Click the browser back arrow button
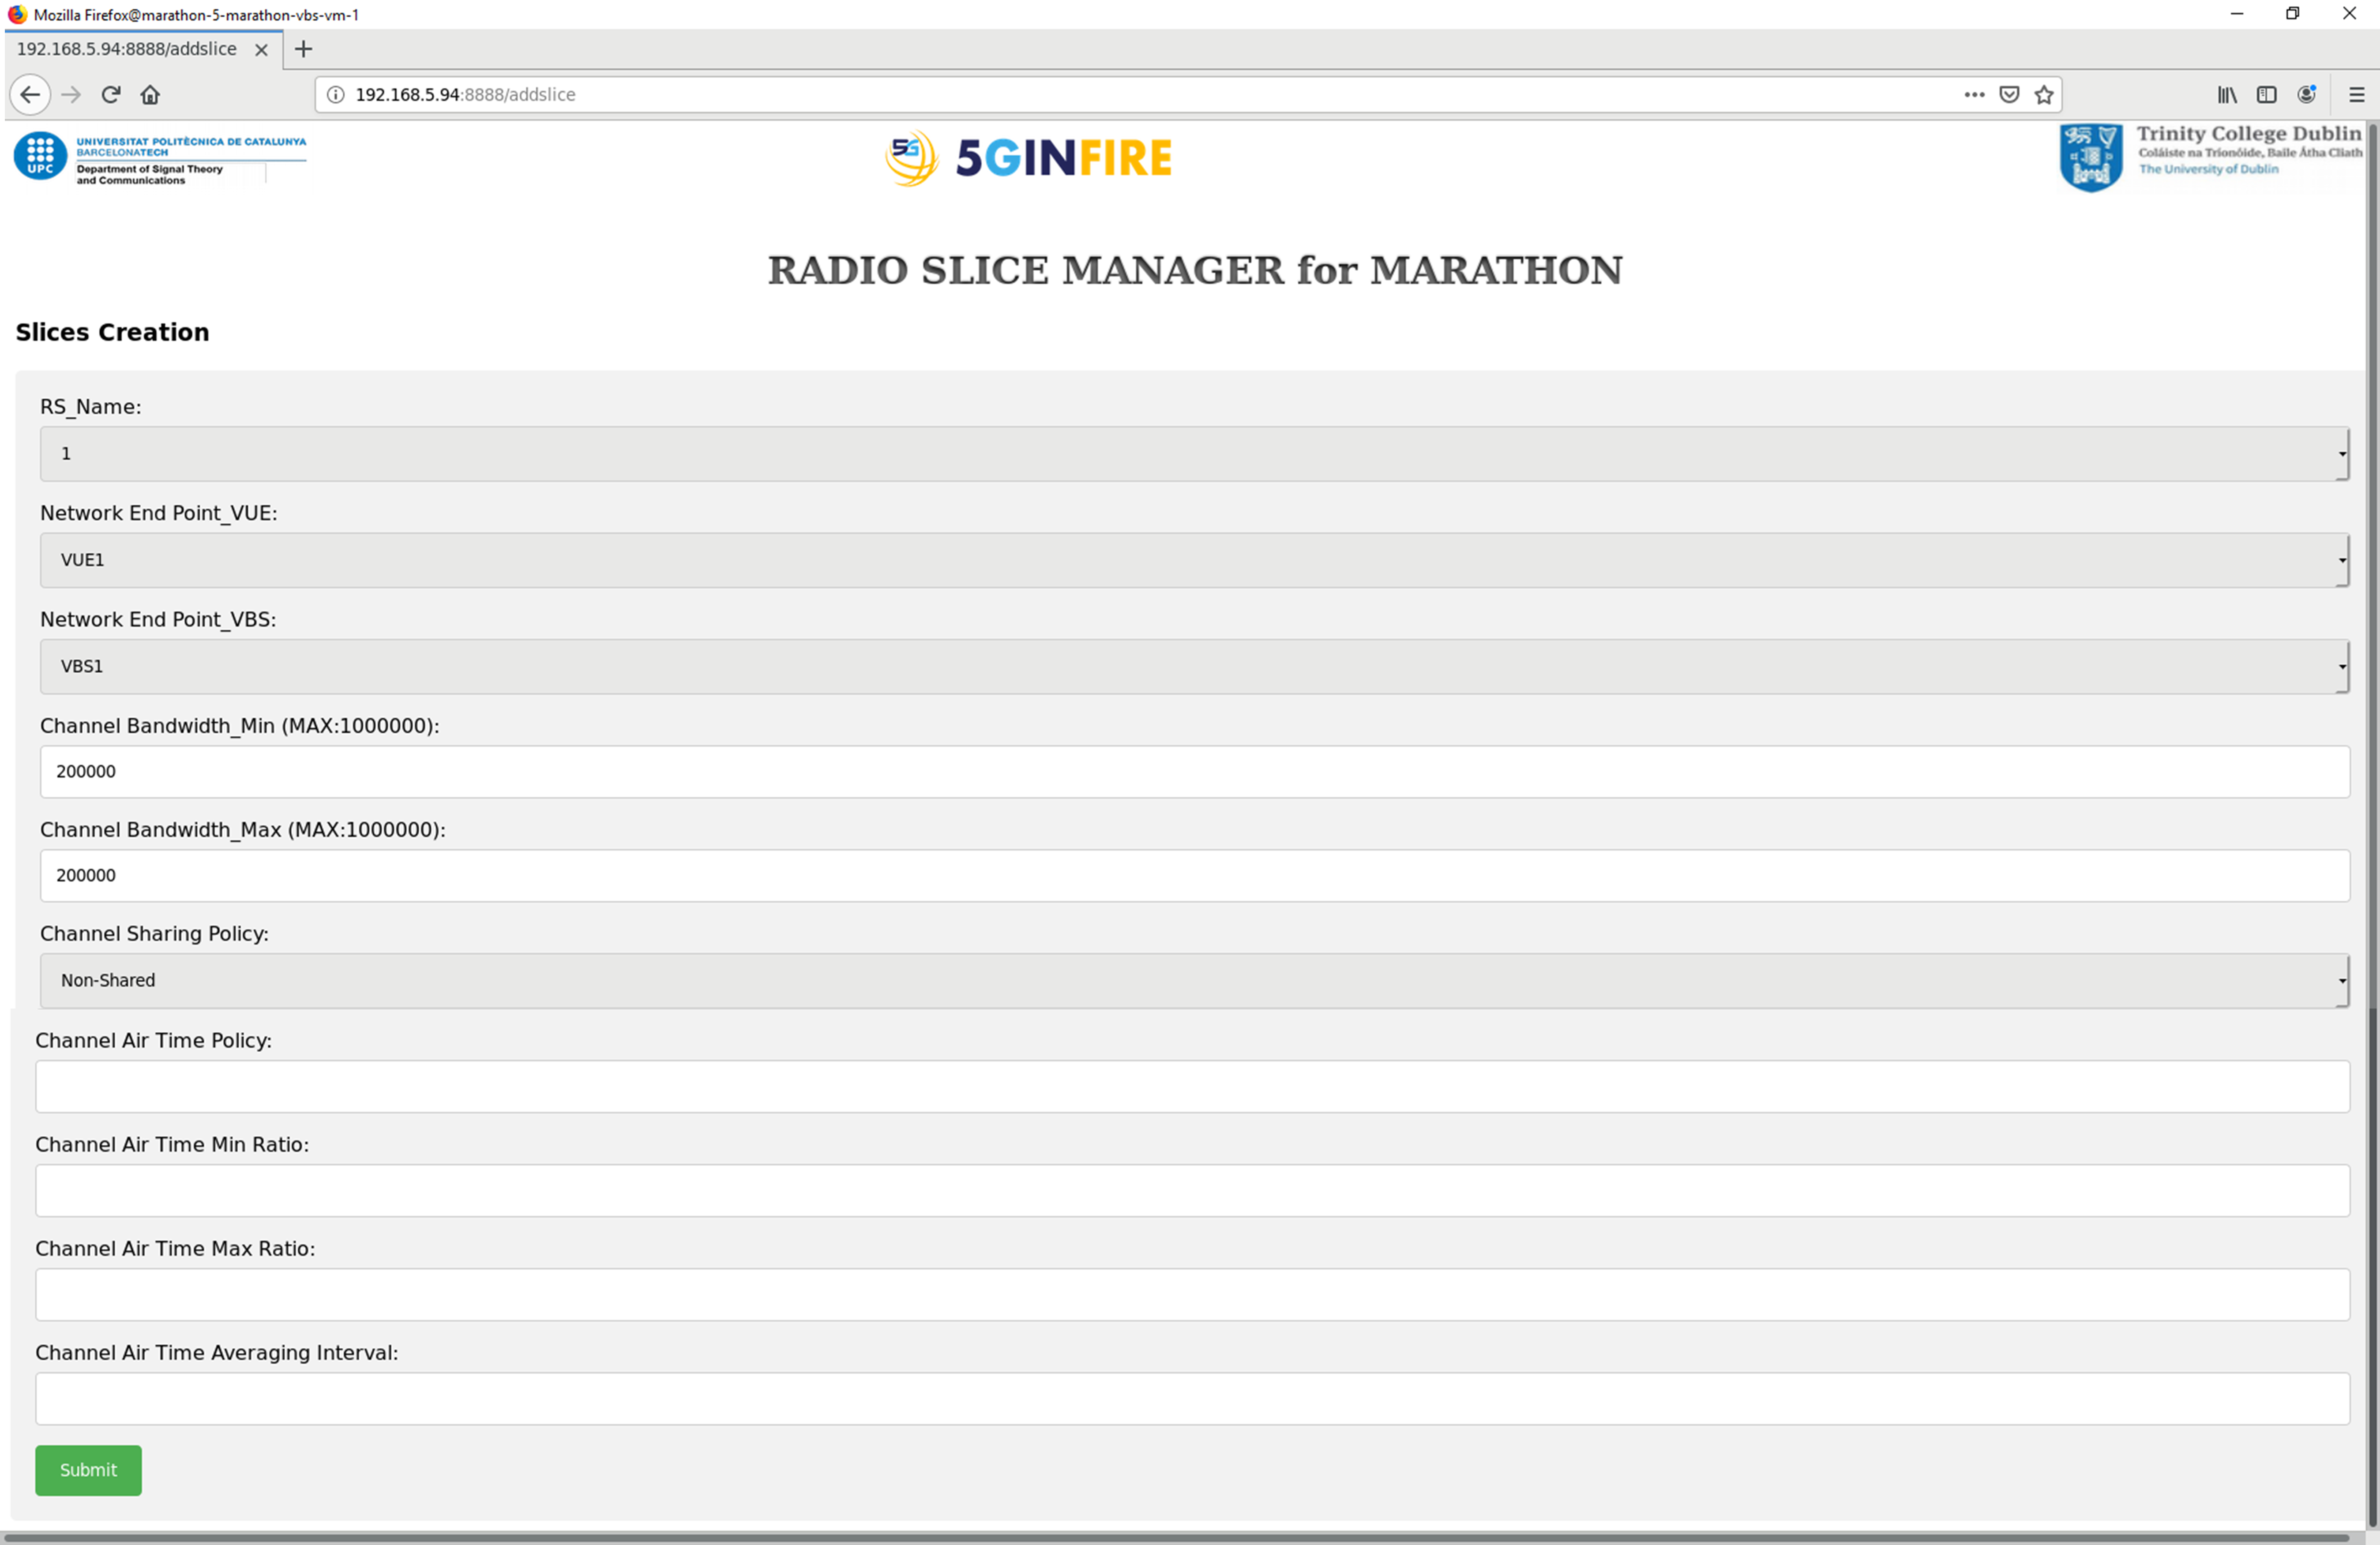The height and width of the screenshot is (1545, 2380). click(x=30, y=95)
